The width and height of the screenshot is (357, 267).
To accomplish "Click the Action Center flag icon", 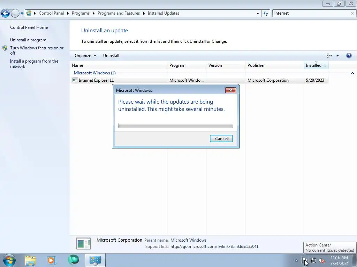I will coord(305,260).
